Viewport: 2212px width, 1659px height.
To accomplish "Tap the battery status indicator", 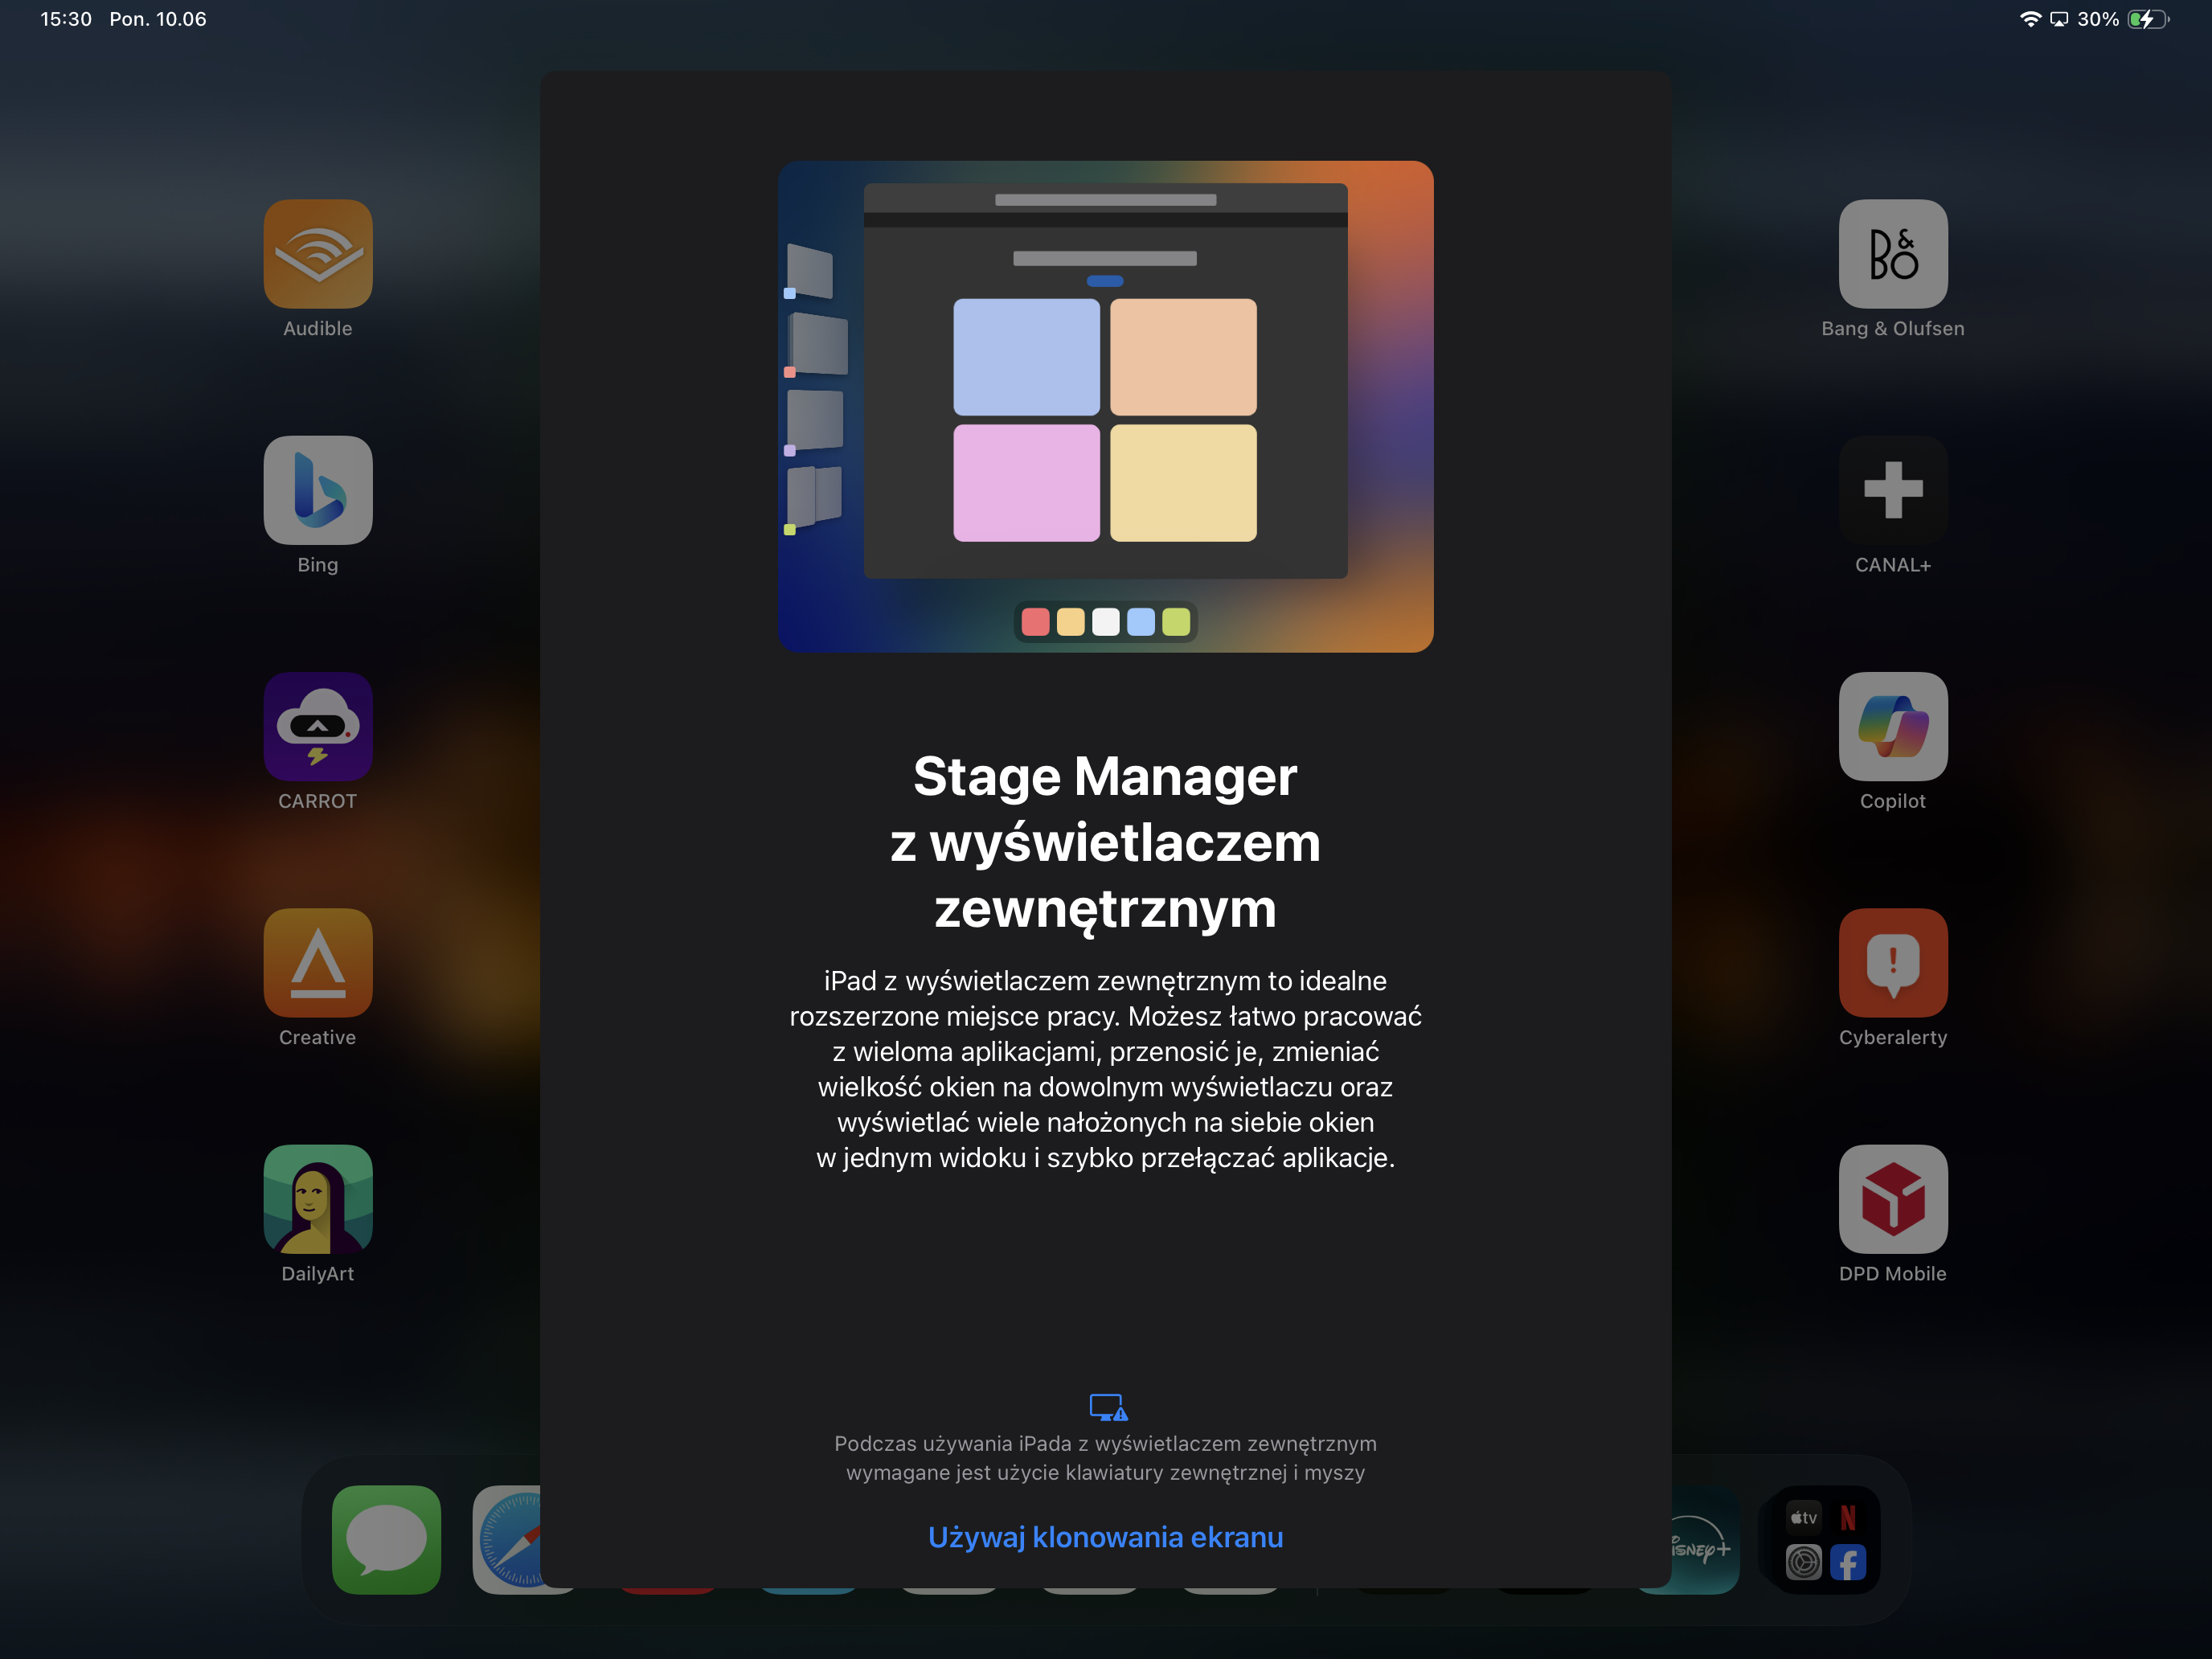I will 2147,19.
